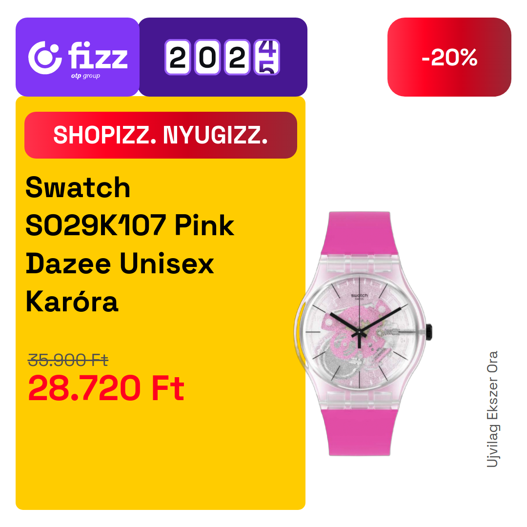Screen dimensions: 527x527
Task: Click the swatch logo on watch dial
Action: point(359,295)
